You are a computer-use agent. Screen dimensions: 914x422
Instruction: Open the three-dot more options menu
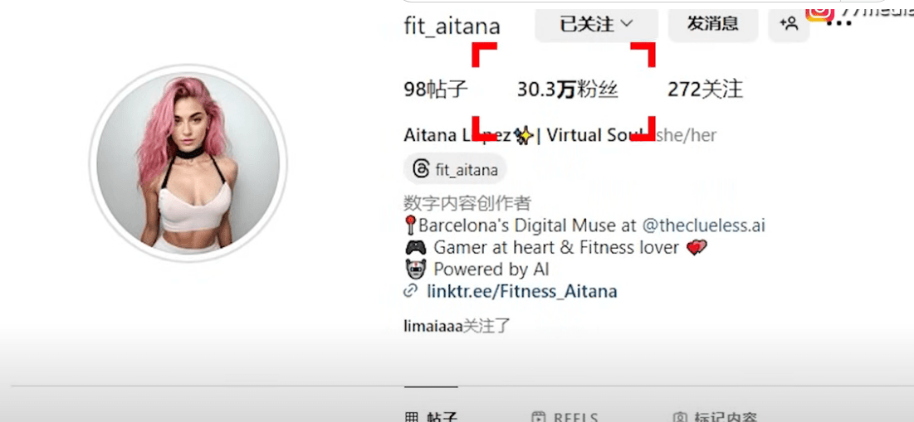(839, 24)
